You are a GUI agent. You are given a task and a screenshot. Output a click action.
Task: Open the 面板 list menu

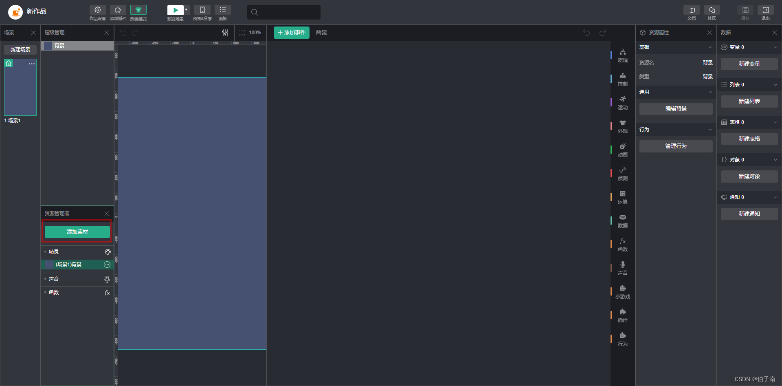click(223, 10)
